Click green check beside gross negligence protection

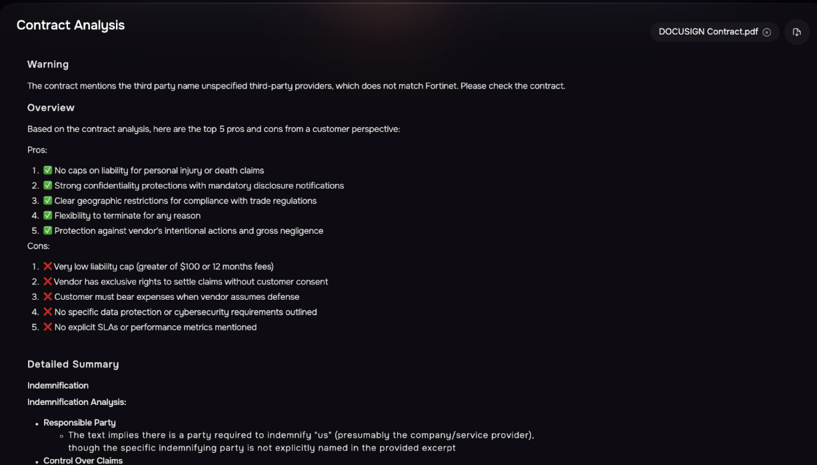coord(48,231)
